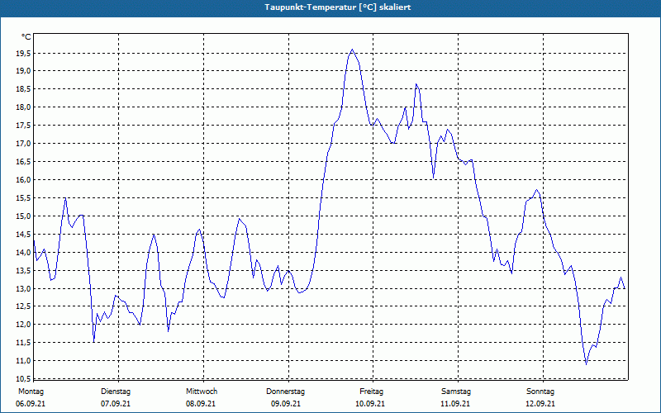The height and width of the screenshot is (413, 661).
Task: Select the 12,0 axis value
Action: pyautogui.click(x=24, y=324)
